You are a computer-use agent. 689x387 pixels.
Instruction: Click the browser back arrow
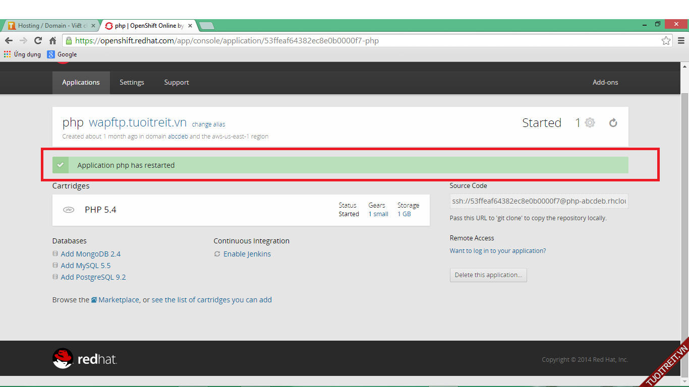click(x=9, y=41)
